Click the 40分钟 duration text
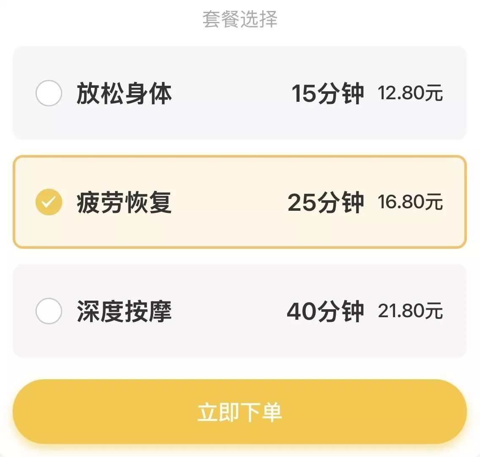The image size is (480, 457). [325, 312]
